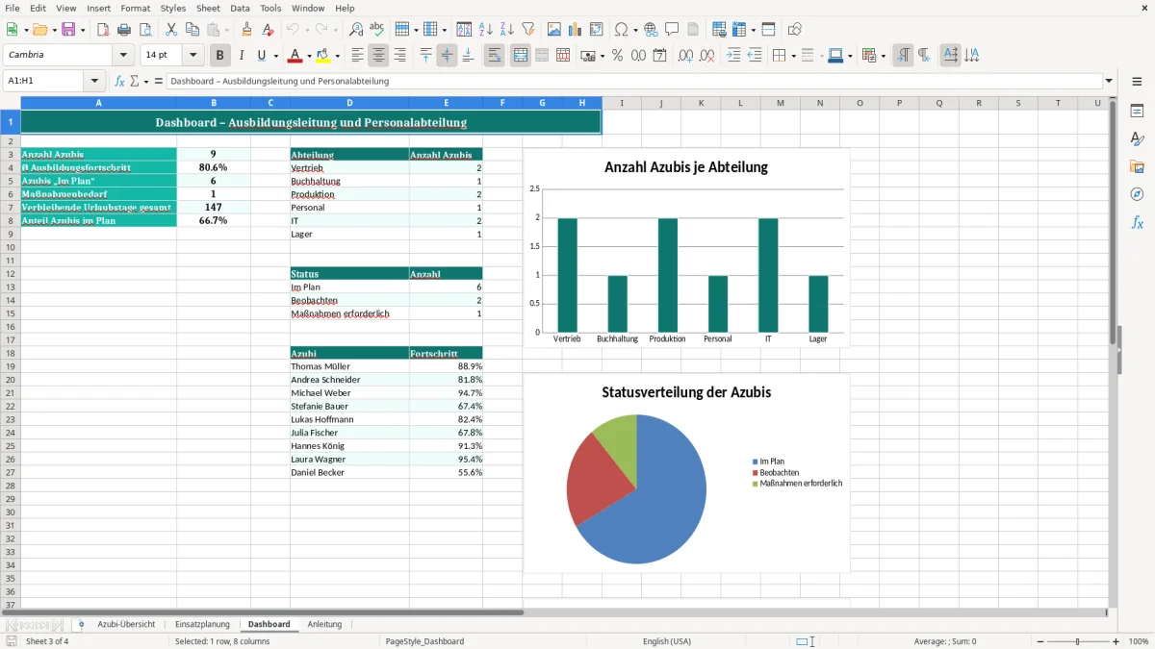
Task: Insert comment speech bubble icon
Action: (x=672, y=30)
